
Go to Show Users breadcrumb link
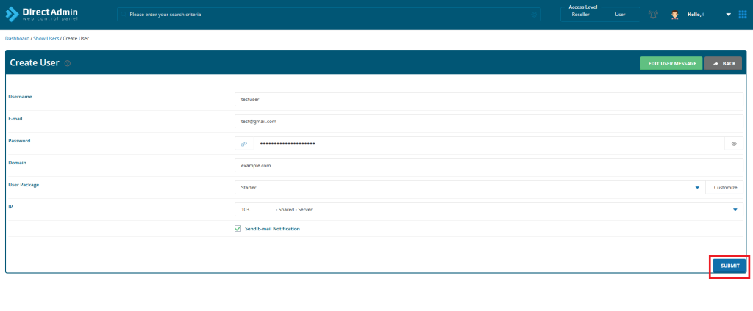46,38
